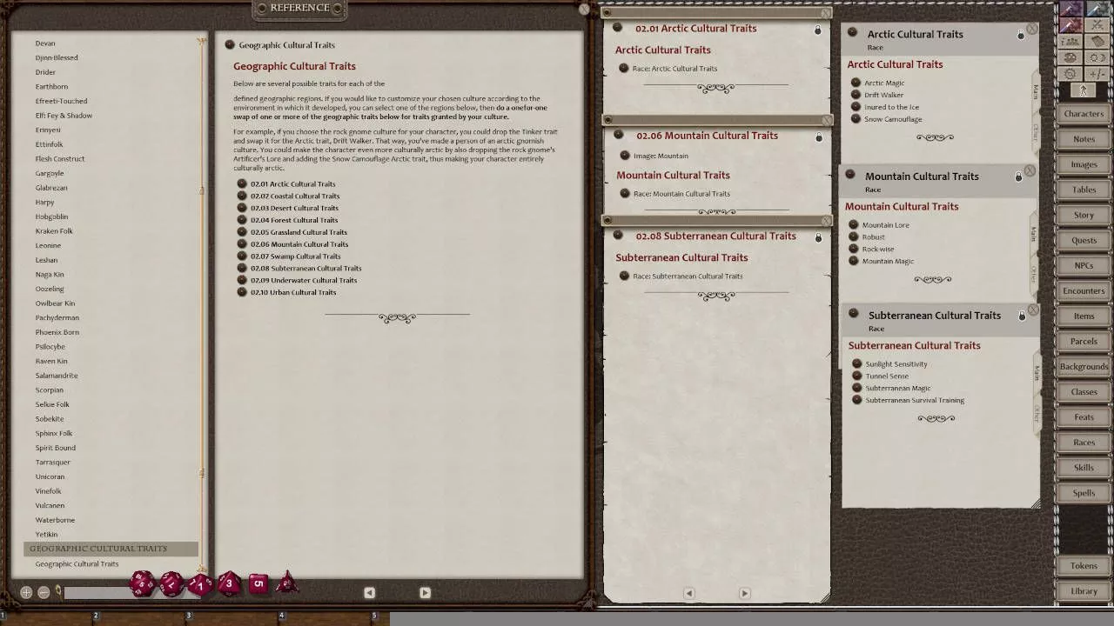The width and height of the screenshot is (1114, 626).
Task: Open 02.07 Swamp Cultural Traits link
Action: pyautogui.click(x=295, y=256)
